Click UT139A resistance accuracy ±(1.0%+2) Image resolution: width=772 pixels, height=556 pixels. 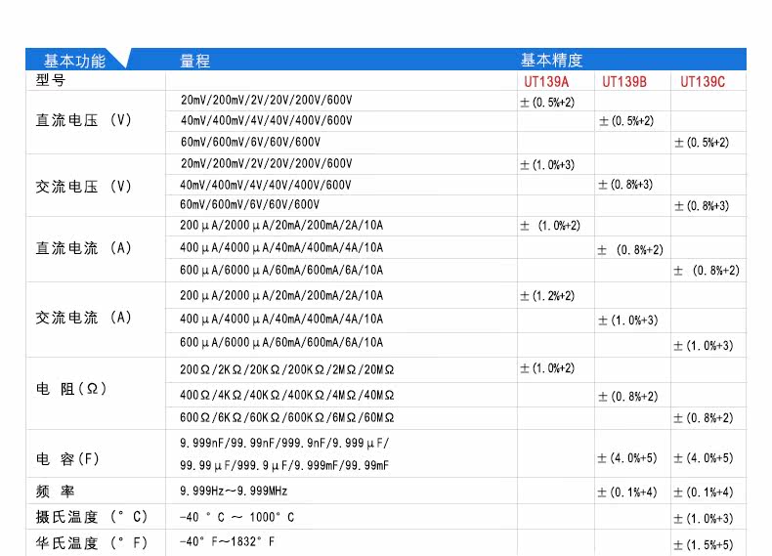click(547, 368)
